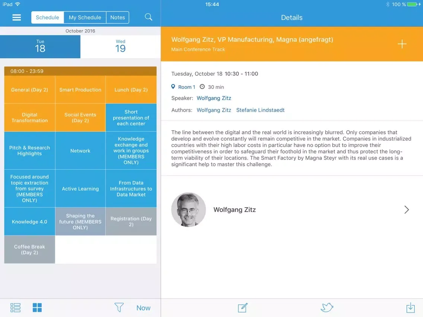The image size is (423, 317).
Task: Jump to Now in schedule
Action: [143, 308]
